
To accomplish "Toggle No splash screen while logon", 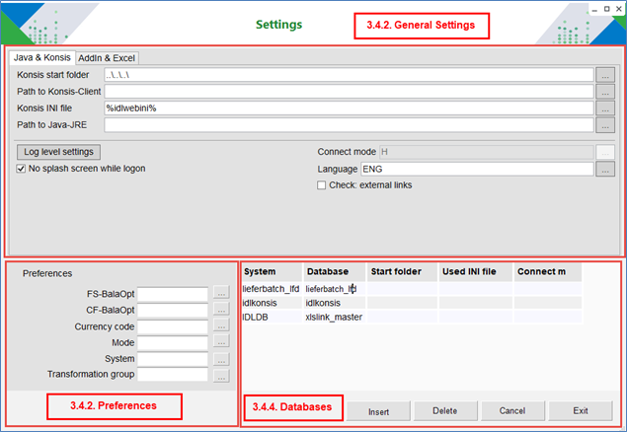I will 21,169.
